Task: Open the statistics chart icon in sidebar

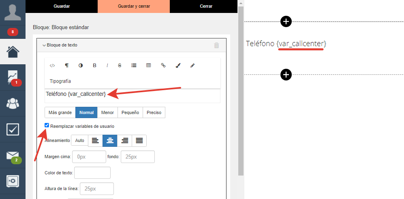Action: (13, 78)
